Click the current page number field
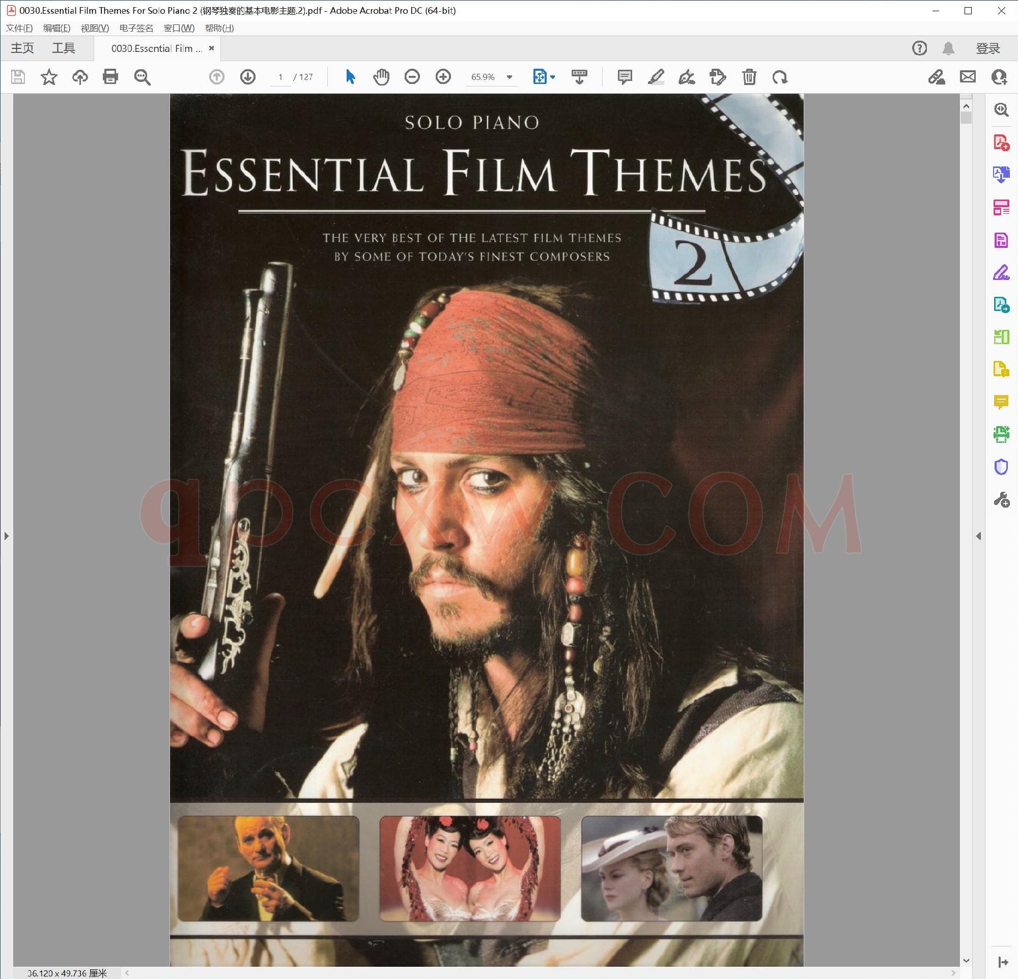 click(280, 77)
